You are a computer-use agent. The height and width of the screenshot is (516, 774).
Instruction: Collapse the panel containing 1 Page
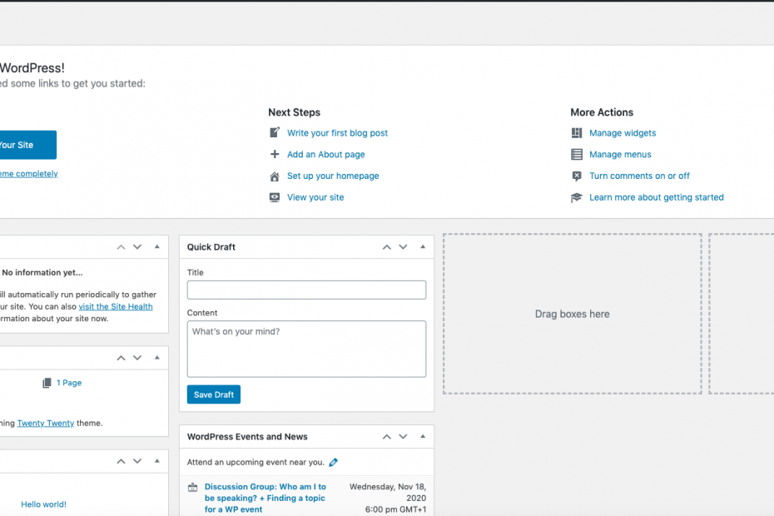[x=157, y=357]
